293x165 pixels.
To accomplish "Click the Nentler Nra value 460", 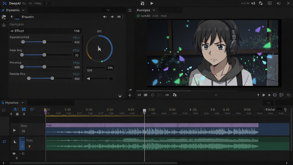I will coord(77,79).
